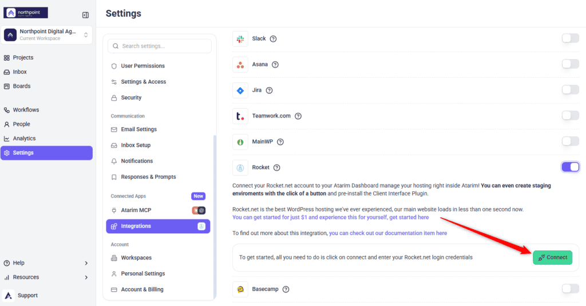
Task: Click the New badge beside Connected Apps
Action: coord(199,196)
